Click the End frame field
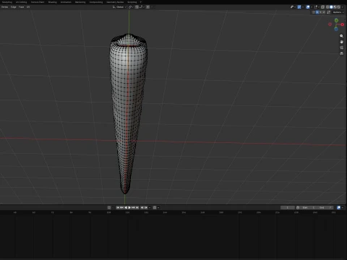 (325, 207)
